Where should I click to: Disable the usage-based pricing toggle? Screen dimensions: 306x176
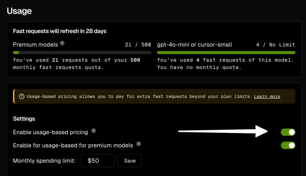288,132
